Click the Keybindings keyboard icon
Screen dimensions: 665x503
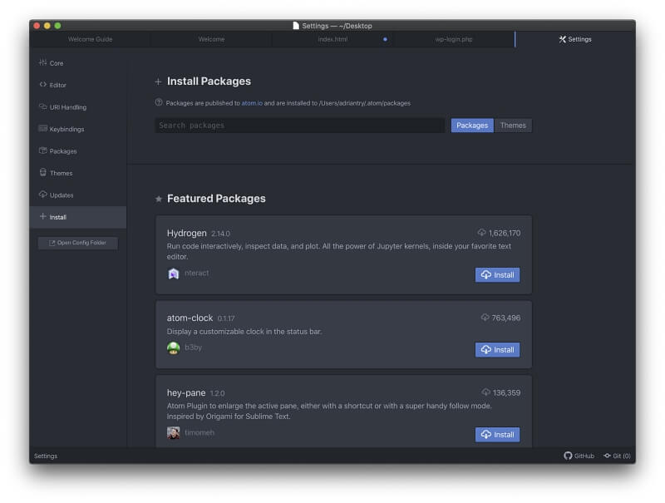[x=43, y=129]
